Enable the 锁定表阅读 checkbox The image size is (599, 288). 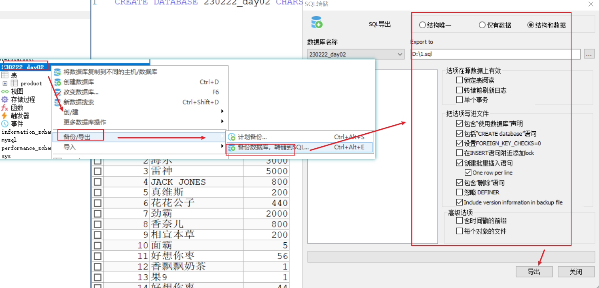click(x=459, y=80)
